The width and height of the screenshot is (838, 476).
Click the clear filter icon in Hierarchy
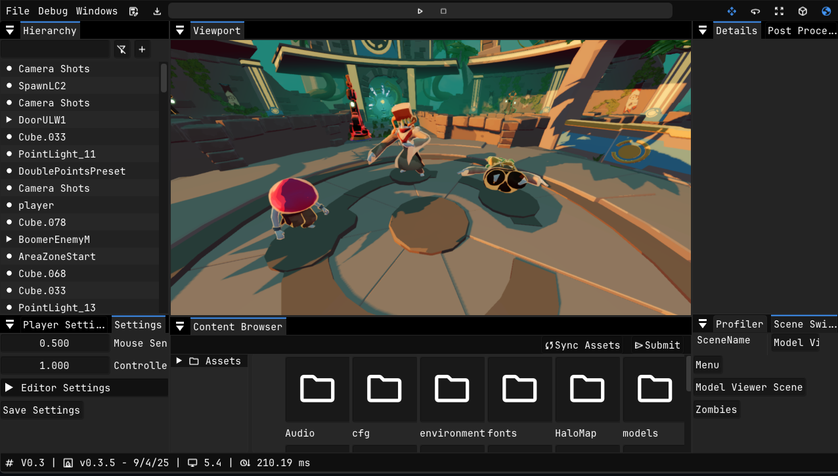click(121, 49)
